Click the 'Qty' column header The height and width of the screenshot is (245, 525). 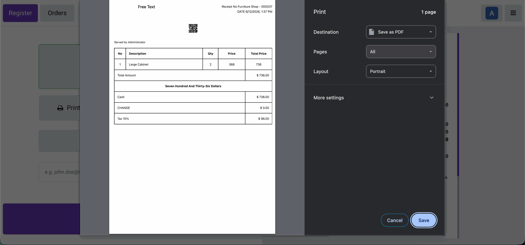point(211,54)
